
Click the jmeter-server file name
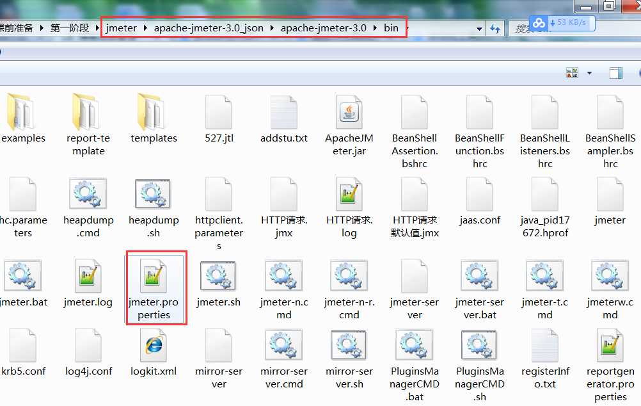[415, 308]
